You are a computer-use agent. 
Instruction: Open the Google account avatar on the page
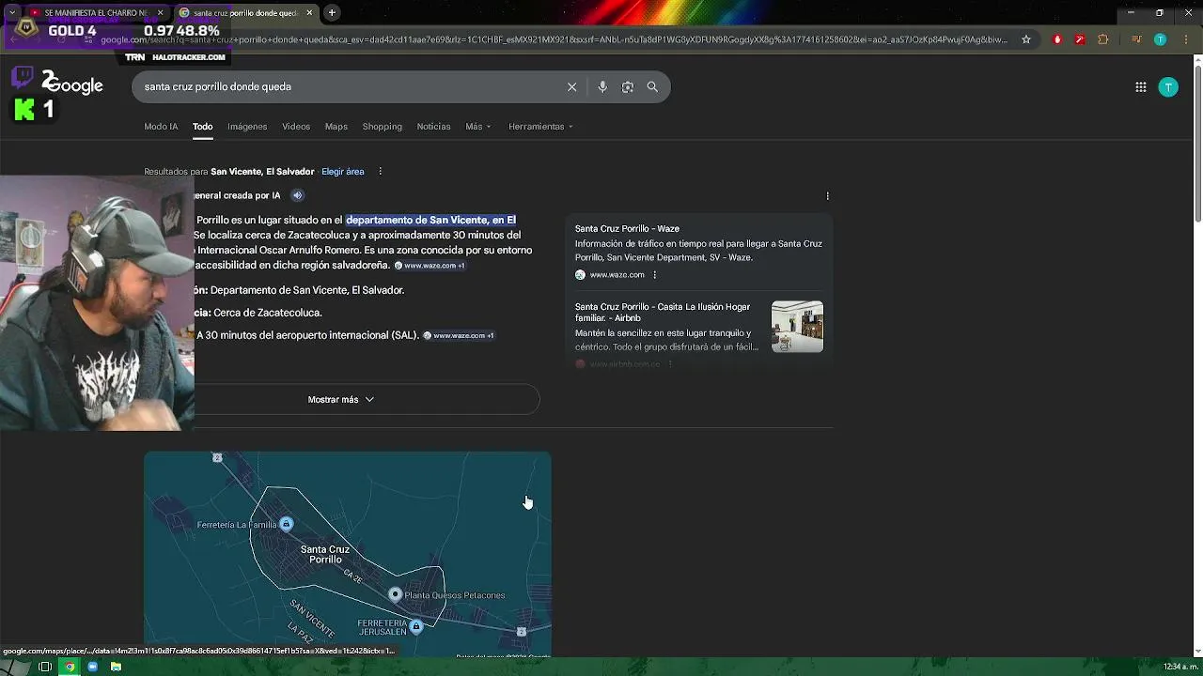1168,87
